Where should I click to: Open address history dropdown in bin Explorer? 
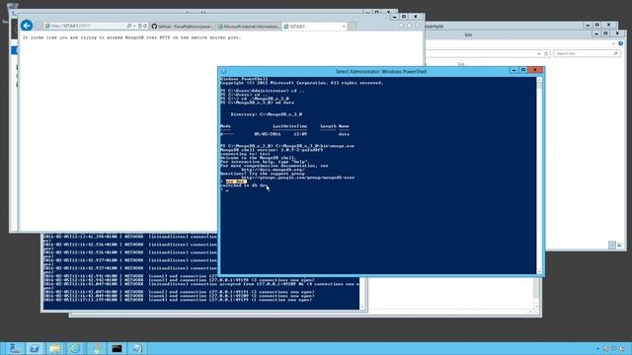(539, 53)
